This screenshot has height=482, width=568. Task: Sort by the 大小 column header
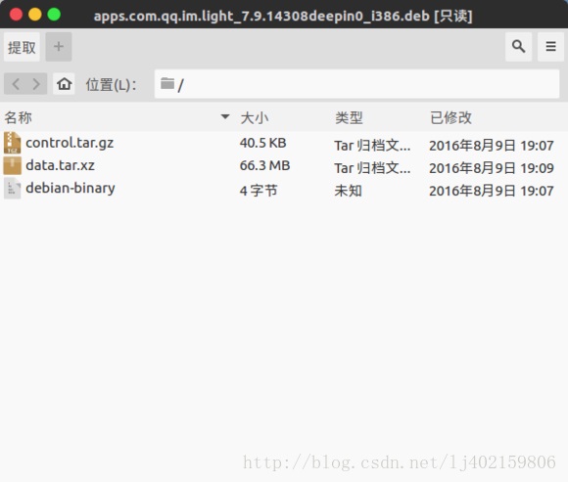(255, 118)
